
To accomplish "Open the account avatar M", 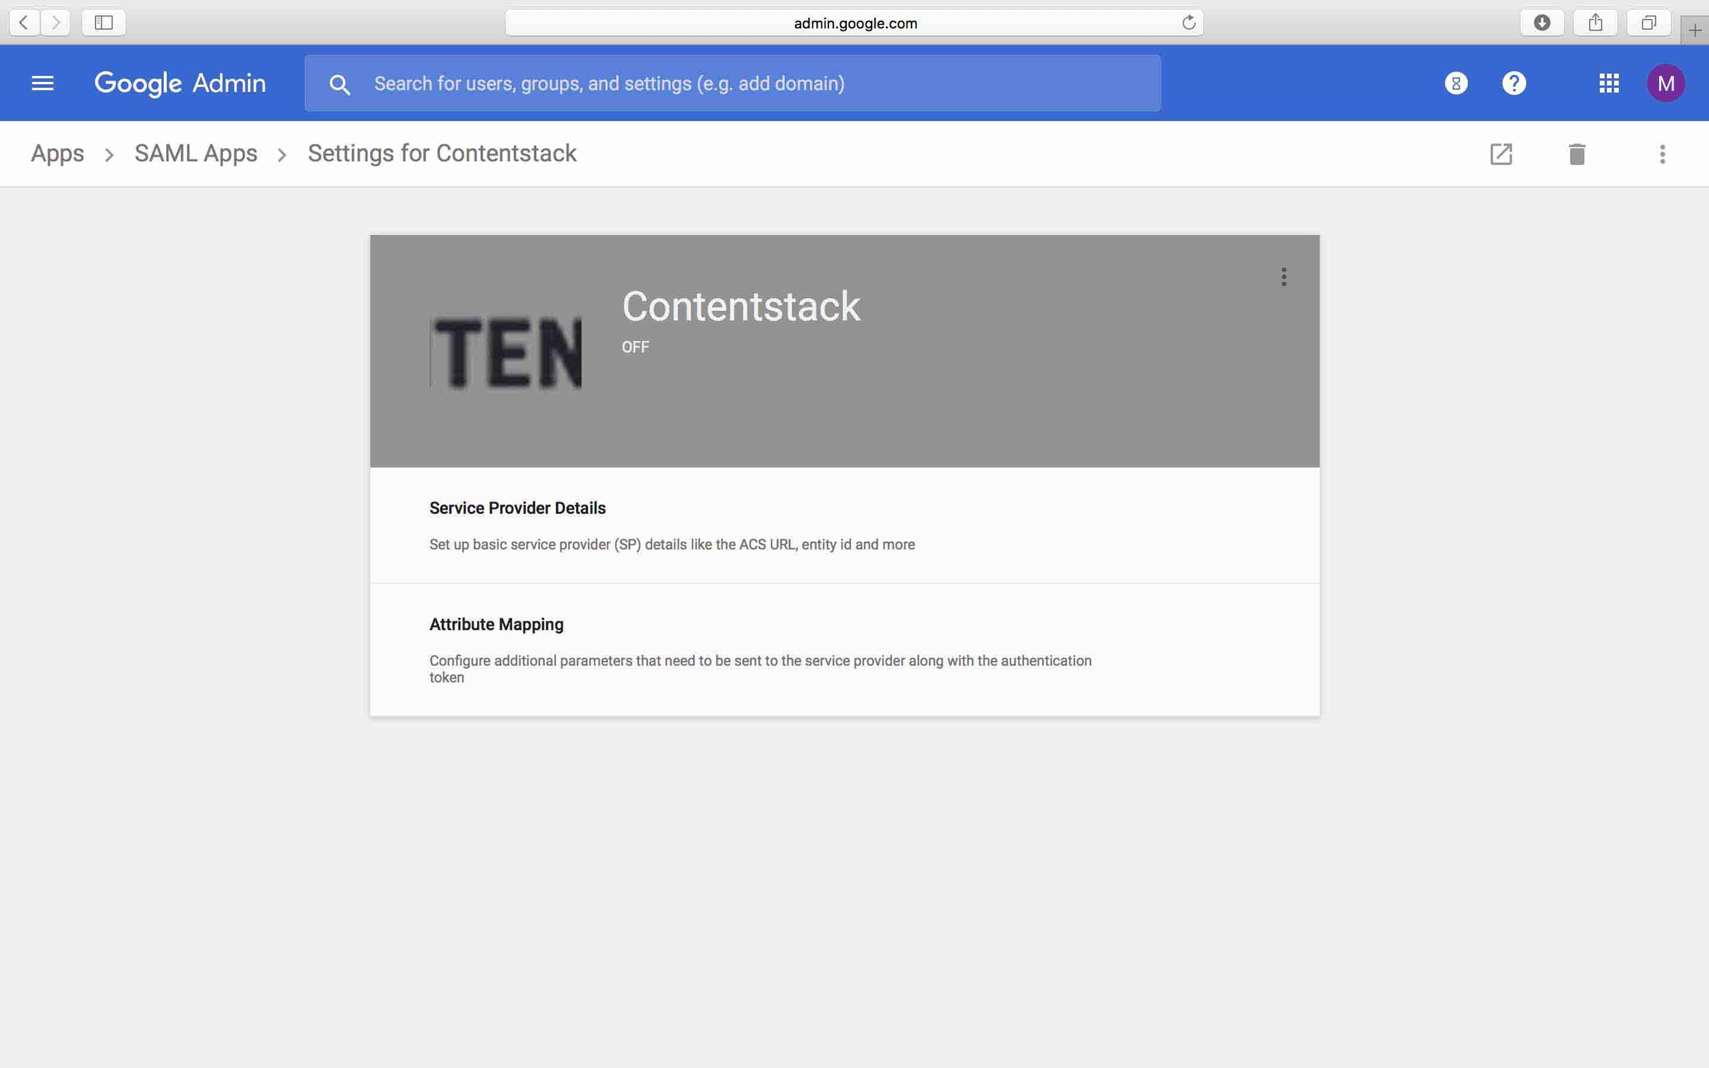I will [x=1666, y=83].
